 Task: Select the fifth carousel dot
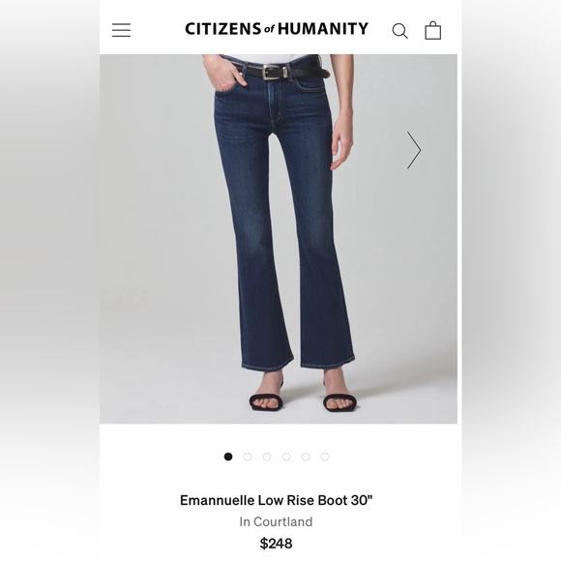coord(306,457)
